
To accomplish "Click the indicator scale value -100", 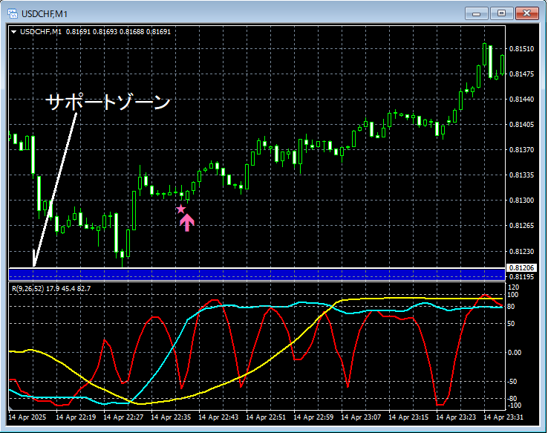I will point(515,406).
